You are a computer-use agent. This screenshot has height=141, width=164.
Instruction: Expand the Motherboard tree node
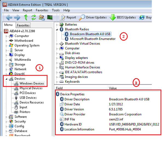[x=6, y=41]
